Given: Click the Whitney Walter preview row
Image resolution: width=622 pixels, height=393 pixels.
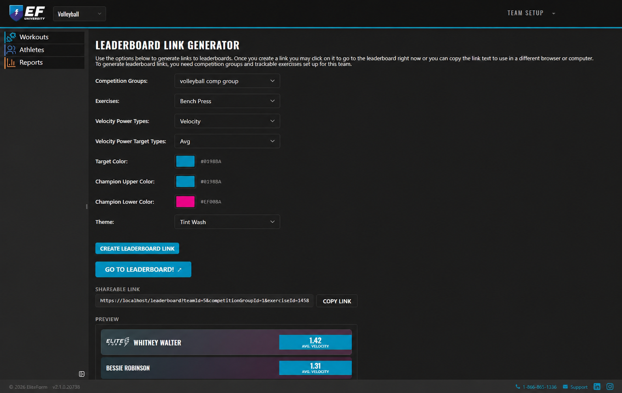Looking at the screenshot, I should coord(226,342).
